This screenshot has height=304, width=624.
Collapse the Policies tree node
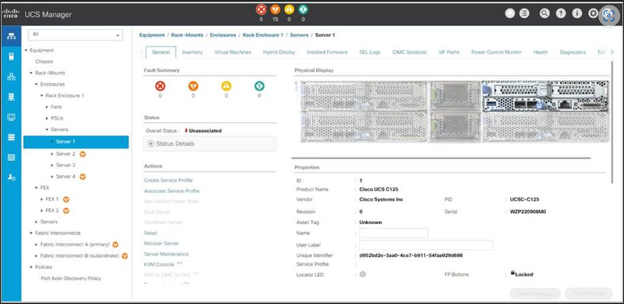[32, 267]
